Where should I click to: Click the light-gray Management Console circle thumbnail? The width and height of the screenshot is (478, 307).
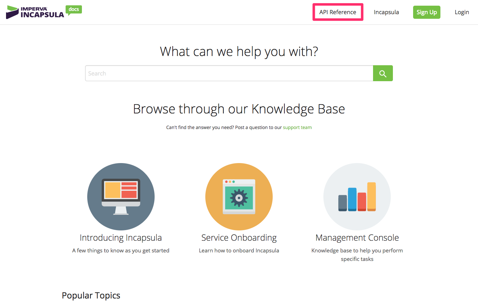click(x=337, y=177)
